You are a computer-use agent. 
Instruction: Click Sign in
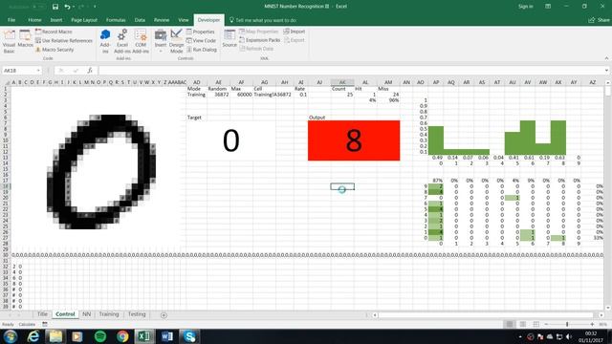pyautogui.click(x=525, y=7)
